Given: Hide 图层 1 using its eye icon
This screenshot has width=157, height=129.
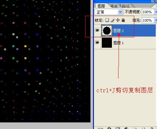Looking at the screenshot, I should point(97,43).
